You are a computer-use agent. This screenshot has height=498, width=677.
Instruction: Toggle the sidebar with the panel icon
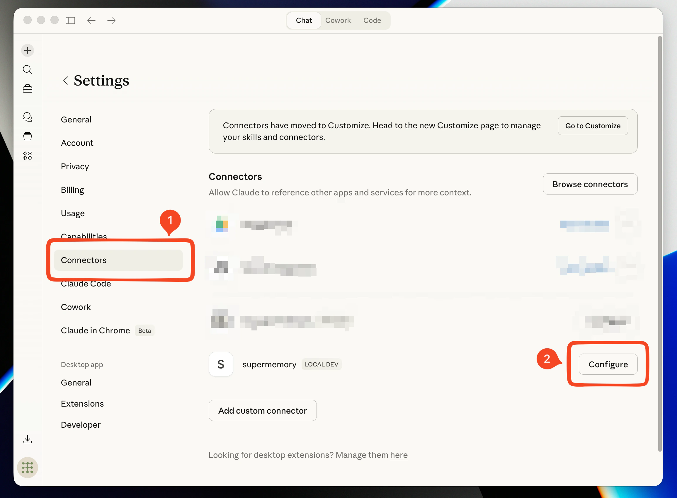click(x=70, y=20)
